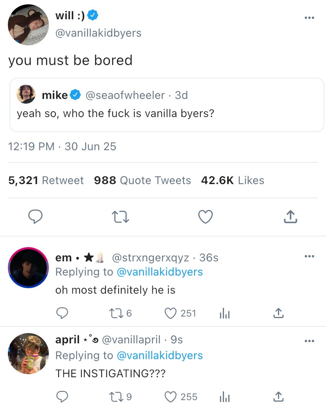
Task: Share the main tweet by will
Action: (x=290, y=216)
